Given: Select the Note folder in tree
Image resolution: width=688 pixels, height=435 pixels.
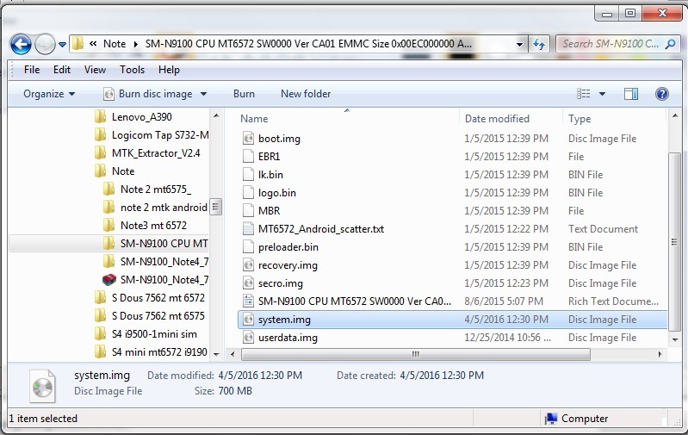Looking at the screenshot, I should tap(123, 171).
